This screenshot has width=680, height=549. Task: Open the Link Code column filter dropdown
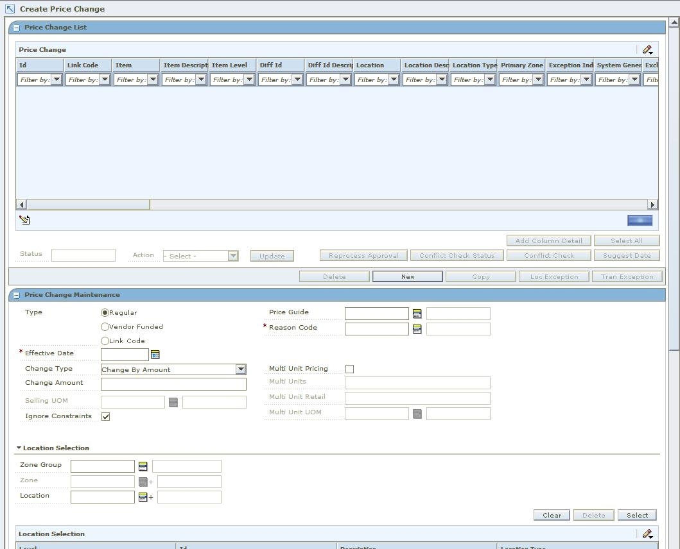(x=105, y=80)
